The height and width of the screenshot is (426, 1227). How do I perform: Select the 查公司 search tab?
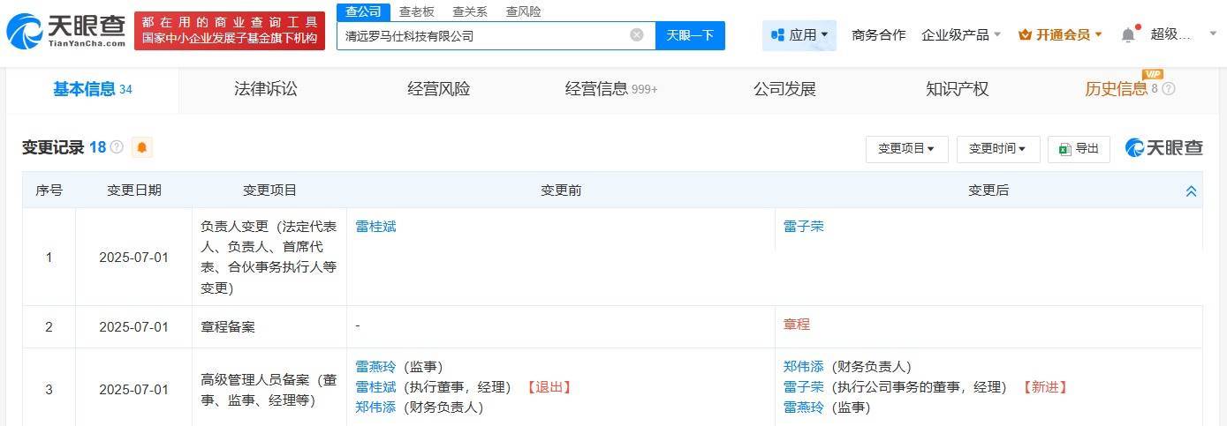click(x=363, y=11)
